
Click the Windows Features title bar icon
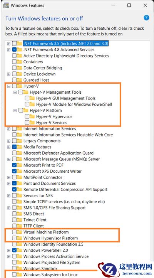(x=6, y=5)
